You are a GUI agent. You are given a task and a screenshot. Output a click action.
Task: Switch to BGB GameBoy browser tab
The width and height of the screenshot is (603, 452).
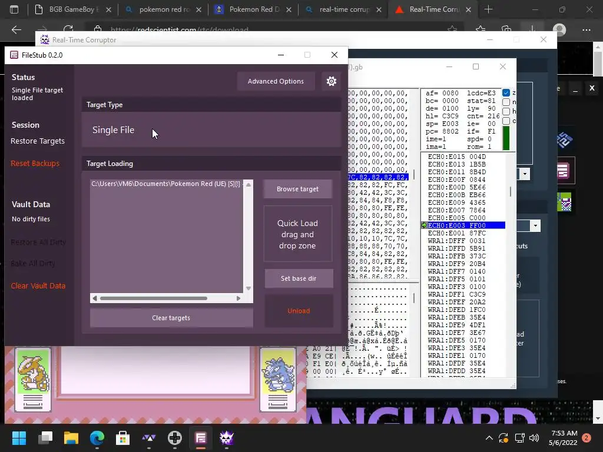pyautogui.click(x=73, y=9)
